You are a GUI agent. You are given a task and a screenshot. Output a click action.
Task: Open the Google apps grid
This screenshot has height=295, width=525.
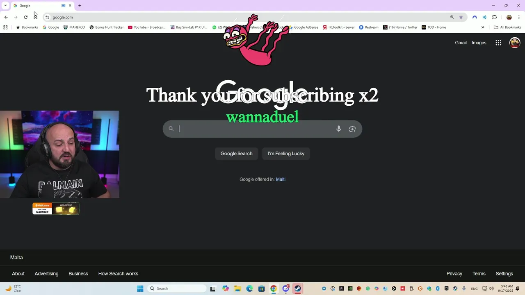click(x=498, y=43)
